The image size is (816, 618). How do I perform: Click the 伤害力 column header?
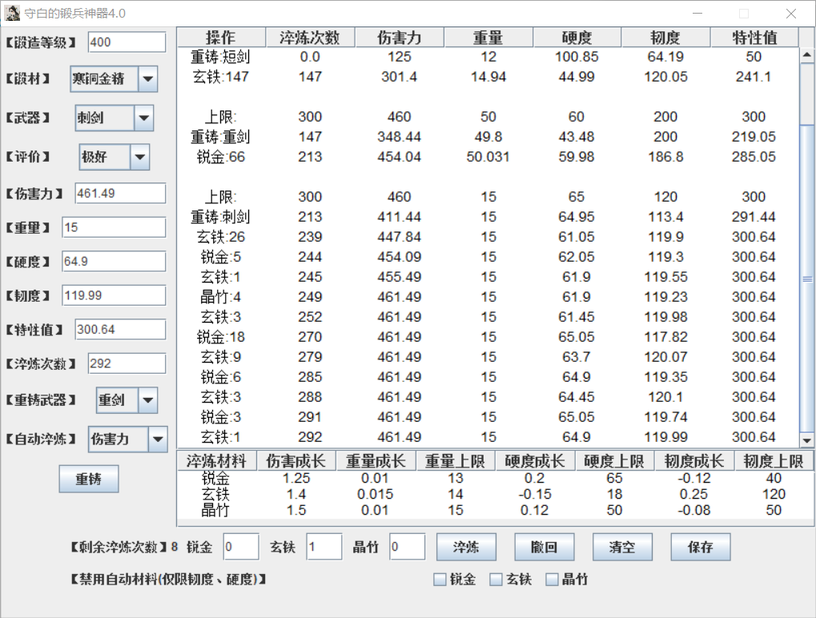pos(399,38)
